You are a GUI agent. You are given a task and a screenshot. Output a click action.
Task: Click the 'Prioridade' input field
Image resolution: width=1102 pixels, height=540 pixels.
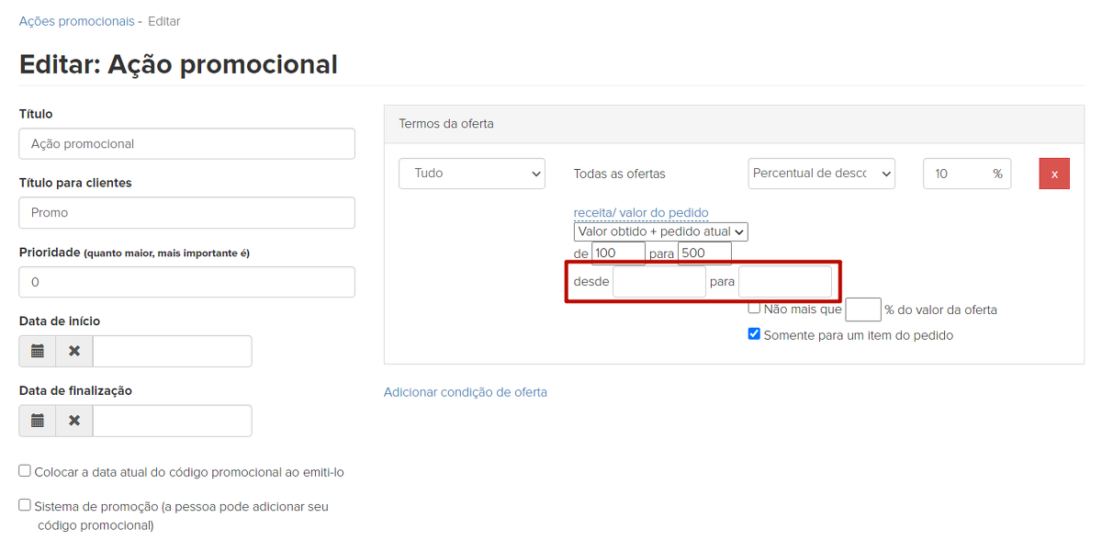pyautogui.click(x=186, y=282)
